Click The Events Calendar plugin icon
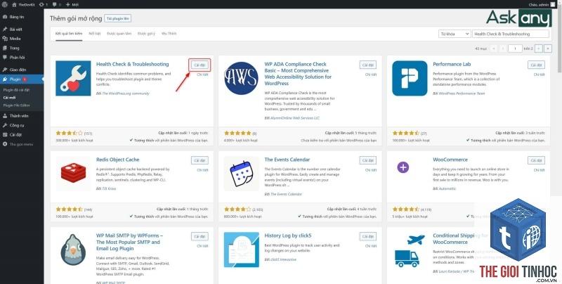This screenshot has width=562, height=284. 241,173
